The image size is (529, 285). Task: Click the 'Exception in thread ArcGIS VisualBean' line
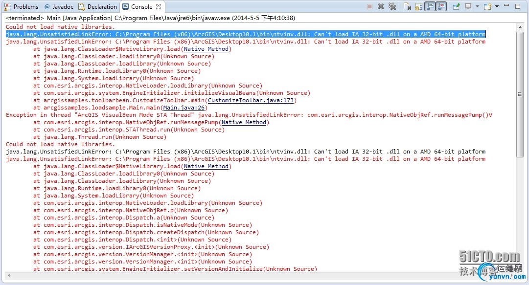(249, 115)
